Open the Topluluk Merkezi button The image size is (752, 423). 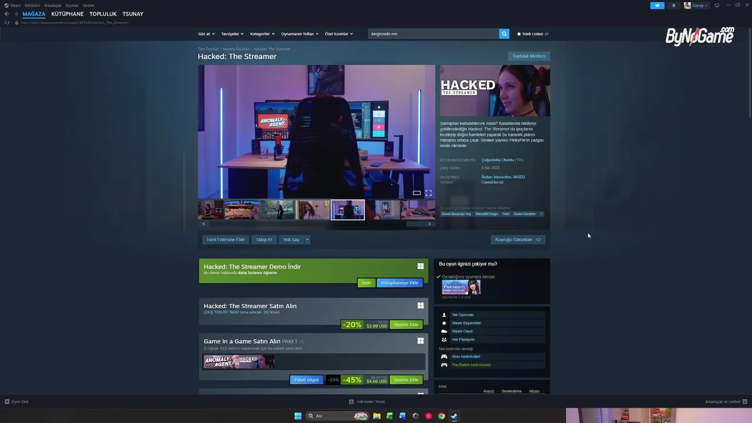tap(529, 56)
